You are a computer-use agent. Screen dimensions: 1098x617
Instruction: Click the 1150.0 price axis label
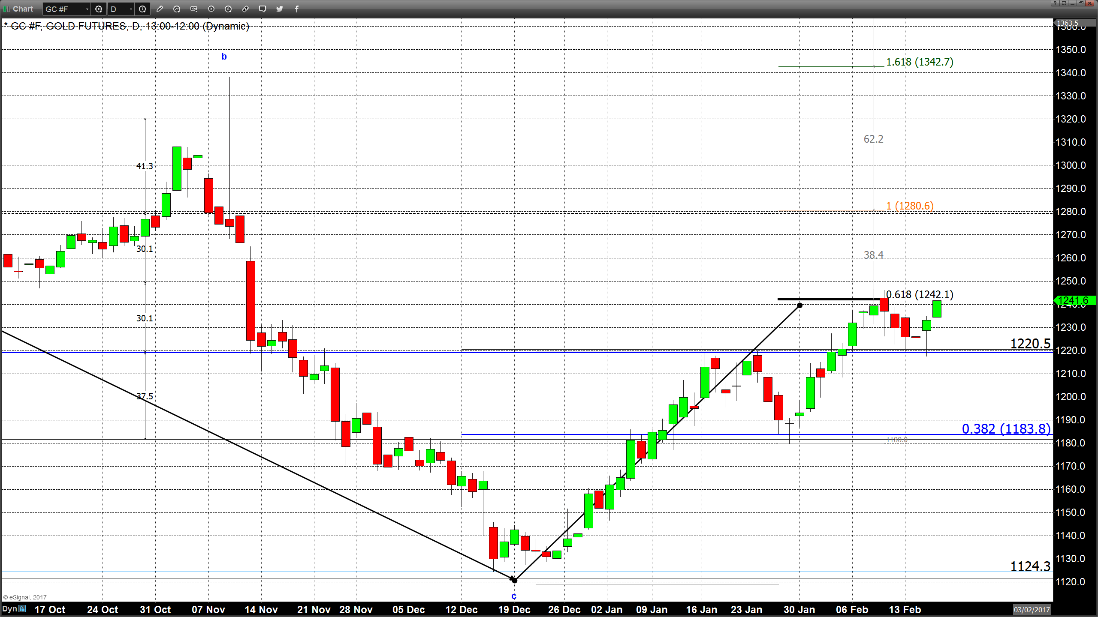(1071, 512)
